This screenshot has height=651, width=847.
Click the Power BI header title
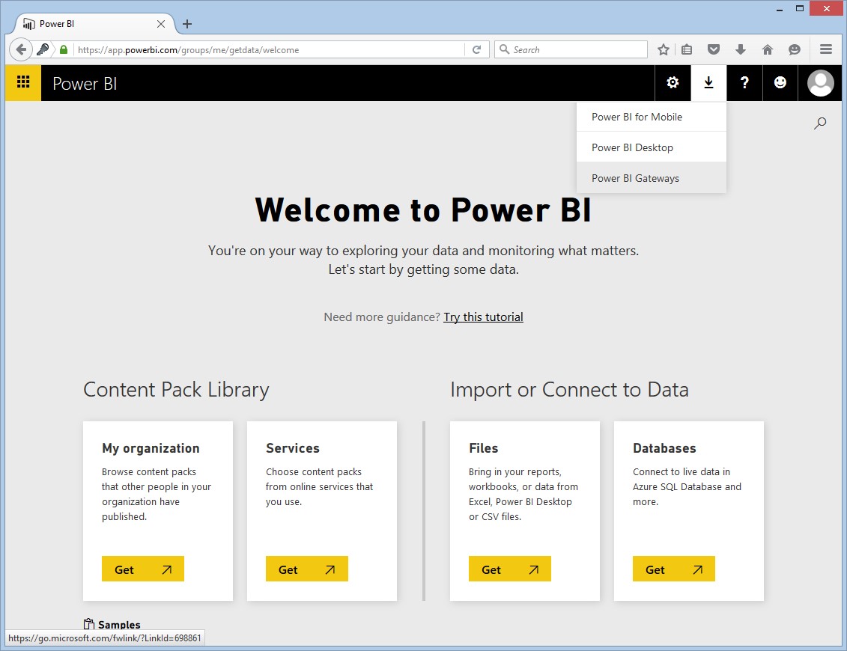point(85,84)
